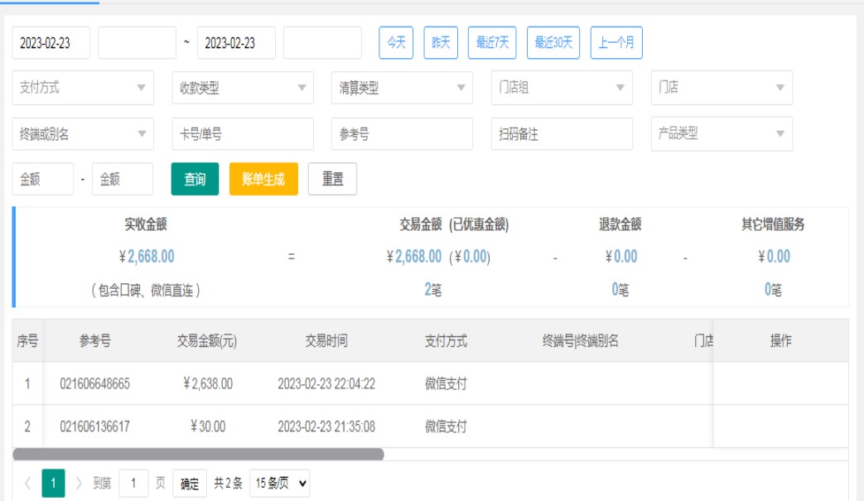Viewport: 864px width, 501px height.
Task: Expand the 支付方式 dropdown
Action: (83, 88)
